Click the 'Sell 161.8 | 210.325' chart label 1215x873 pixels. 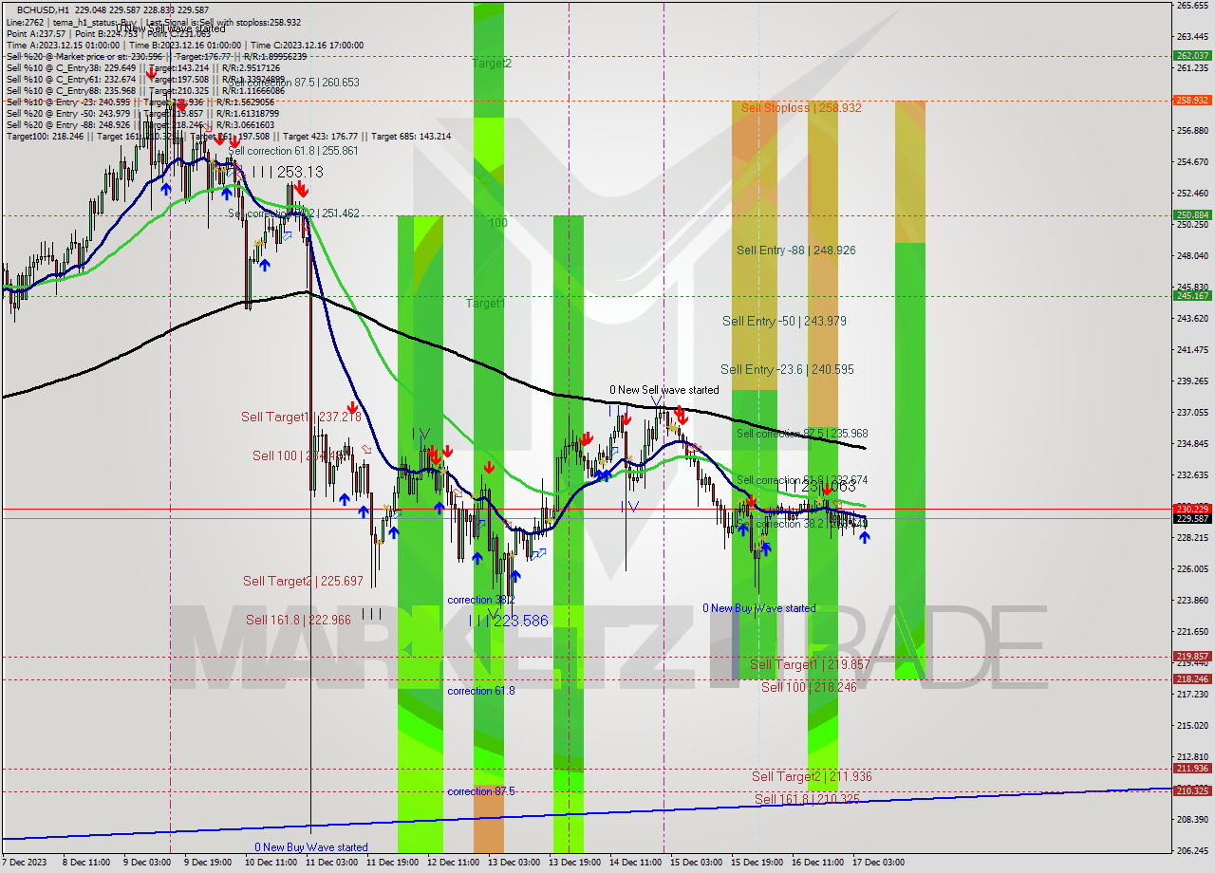point(807,800)
